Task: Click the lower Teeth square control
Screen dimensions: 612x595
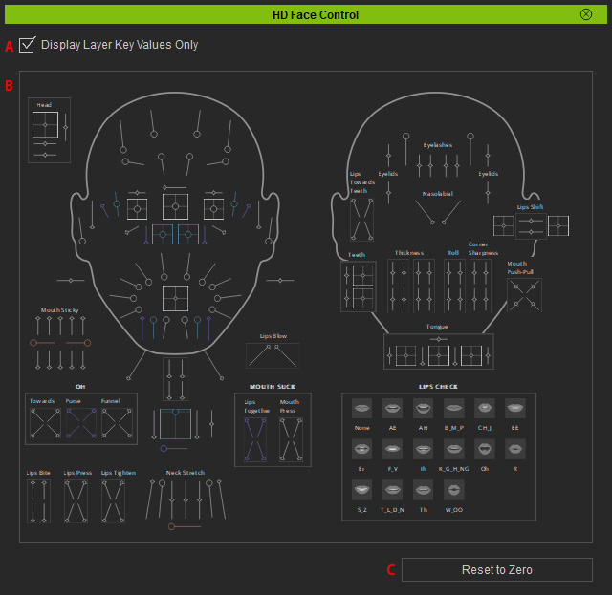Action: pyautogui.click(x=362, y=299)
